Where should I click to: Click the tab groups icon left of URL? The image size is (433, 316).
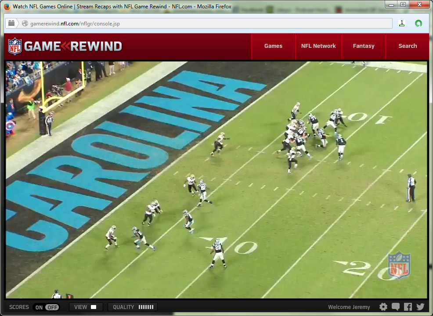point(11,23)
